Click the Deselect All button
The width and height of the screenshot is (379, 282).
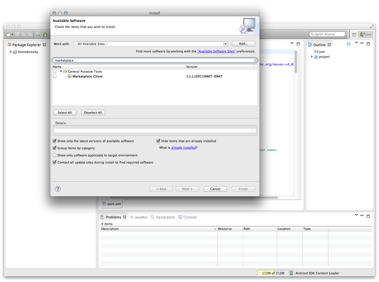[x=93, y=113]
